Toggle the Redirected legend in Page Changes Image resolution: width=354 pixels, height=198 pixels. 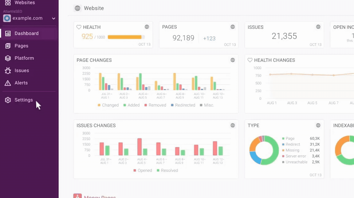183,105
